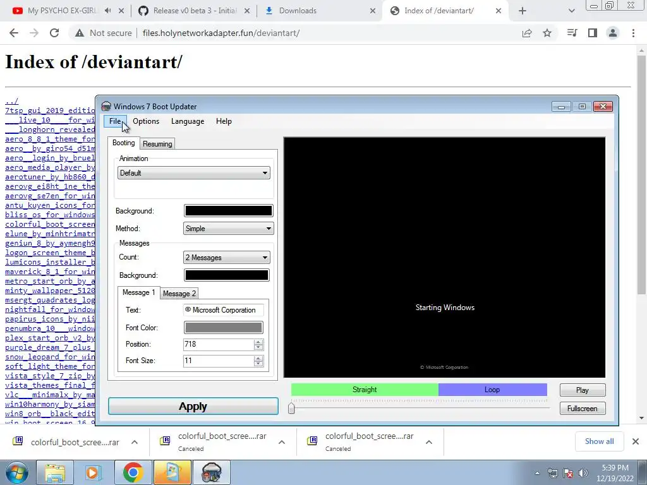Viewport: 647px width, 485px height.
Task: Switch to the Message 2 tab
Action: (179, 293)
